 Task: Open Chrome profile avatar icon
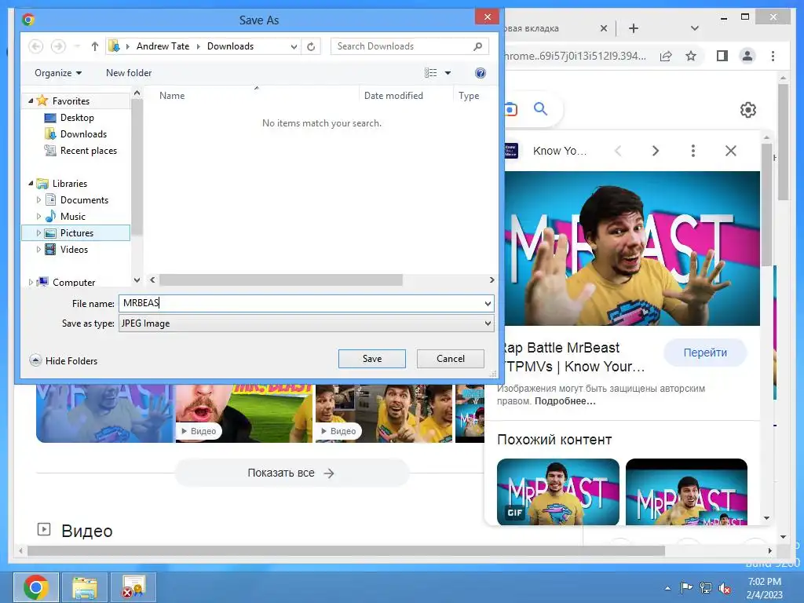[x=747, y=56]
